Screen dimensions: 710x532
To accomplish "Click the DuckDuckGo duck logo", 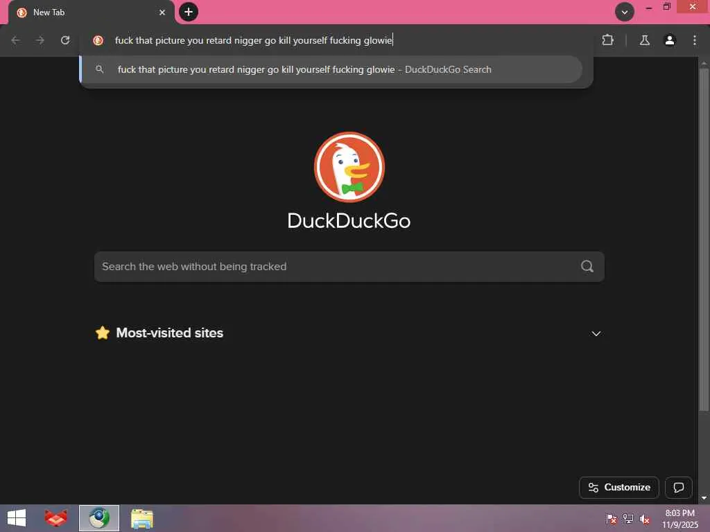I will coord(349,167).
